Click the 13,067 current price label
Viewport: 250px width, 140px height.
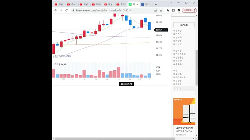161,30
